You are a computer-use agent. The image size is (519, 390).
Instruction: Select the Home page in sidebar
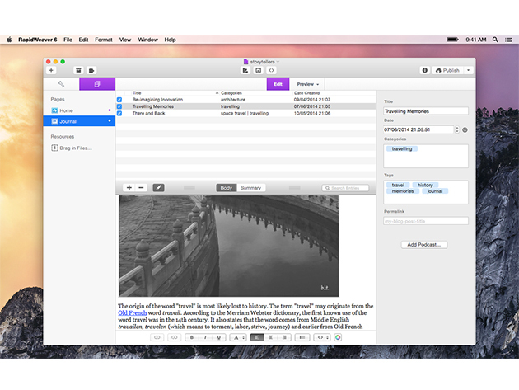click(79, 110)
